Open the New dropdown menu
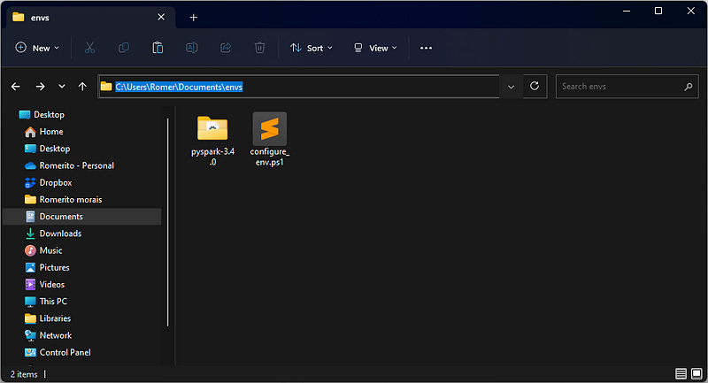Viewport: 708px width, 383px height. coord(37,48)
